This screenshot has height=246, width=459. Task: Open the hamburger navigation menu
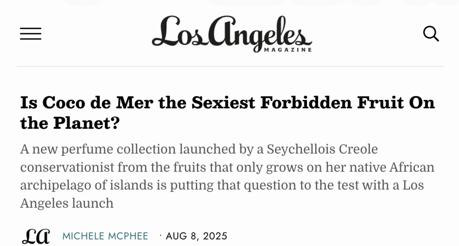click(31, 34)
